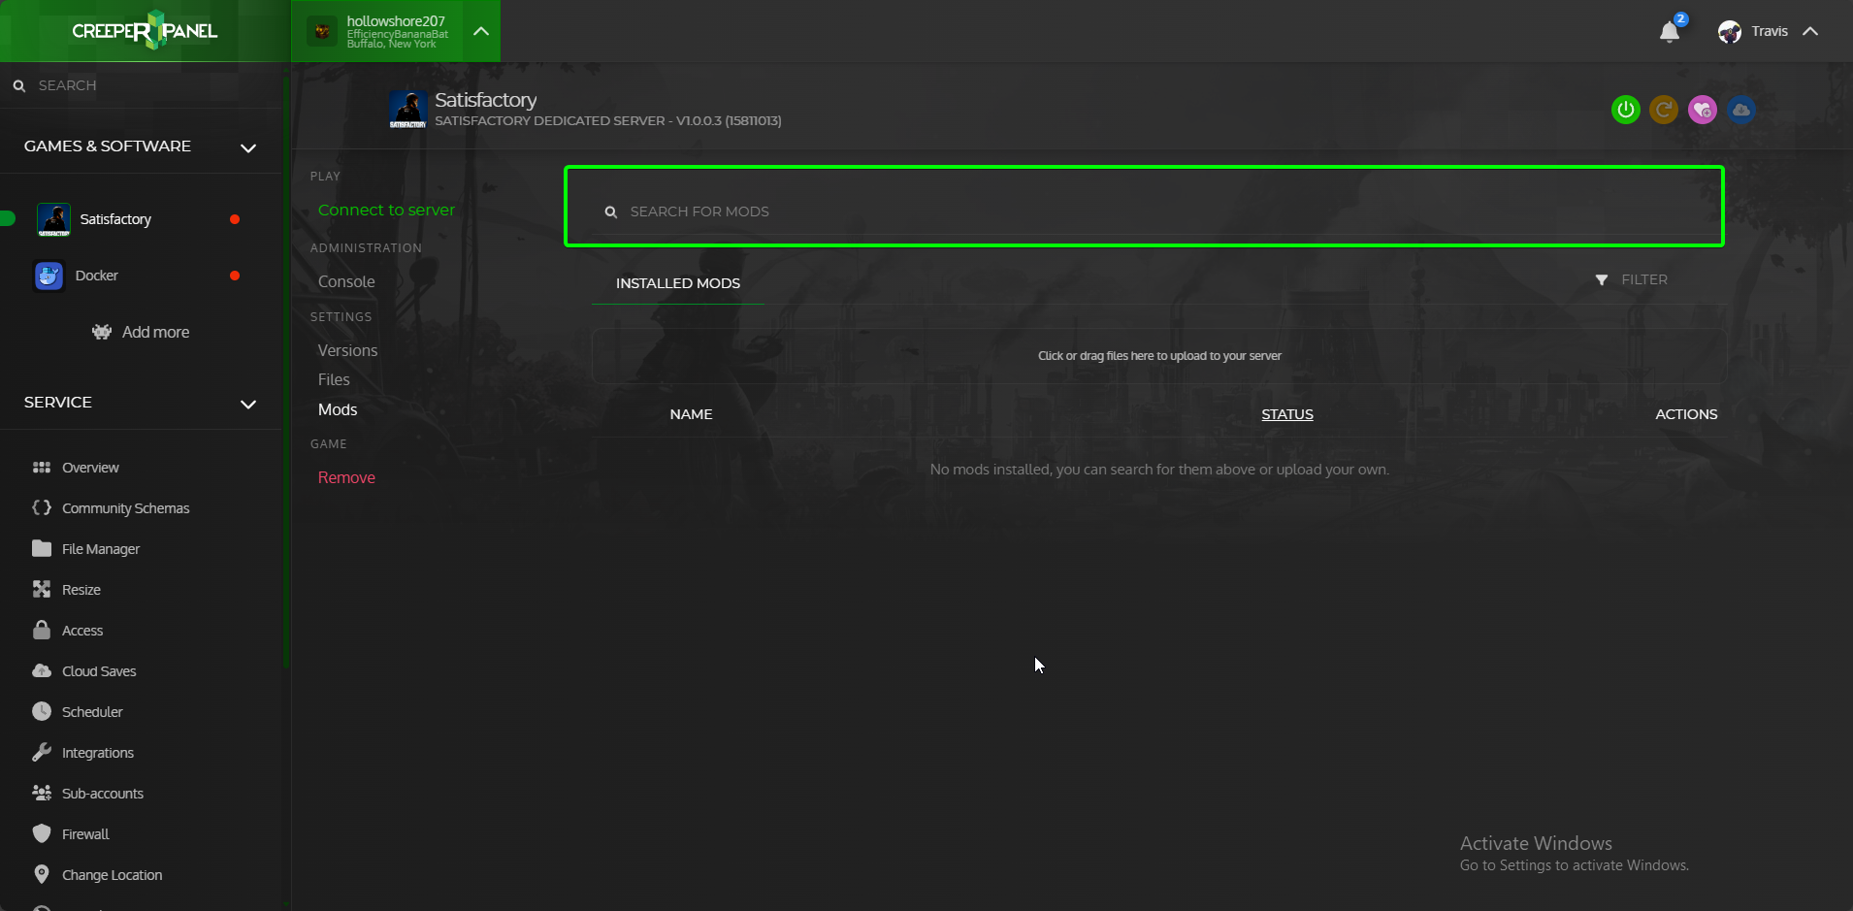Select Satisfactory in games list
1853x911 pixels.
coord(115,219)
